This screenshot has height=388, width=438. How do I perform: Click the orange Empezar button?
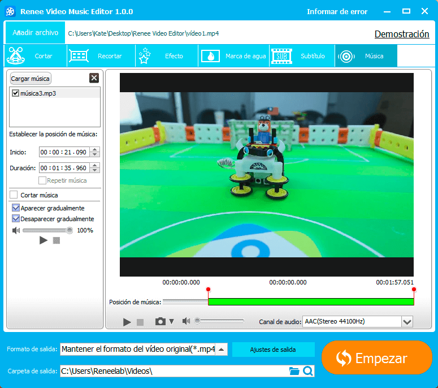click(x=376, y=357)
